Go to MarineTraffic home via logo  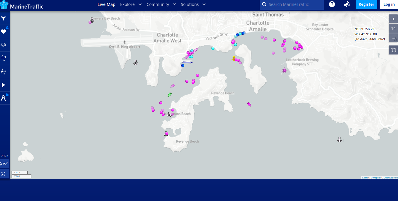[22, 5]
